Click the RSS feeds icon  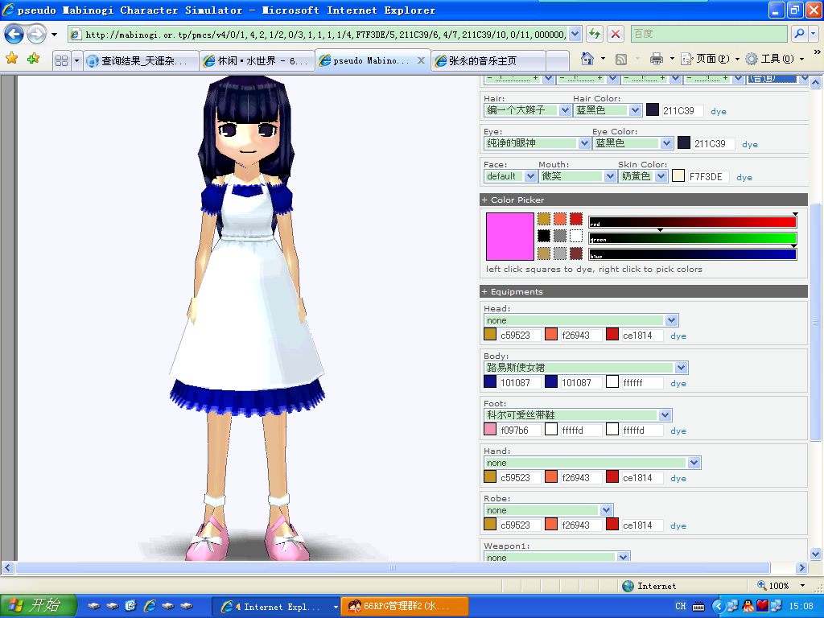coord(621,60)
